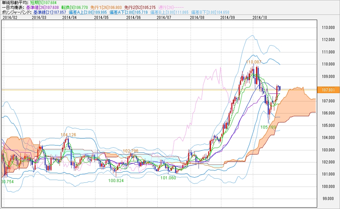
Task: Click the 104.126 high price annotation
Action: tap(68, 135)
